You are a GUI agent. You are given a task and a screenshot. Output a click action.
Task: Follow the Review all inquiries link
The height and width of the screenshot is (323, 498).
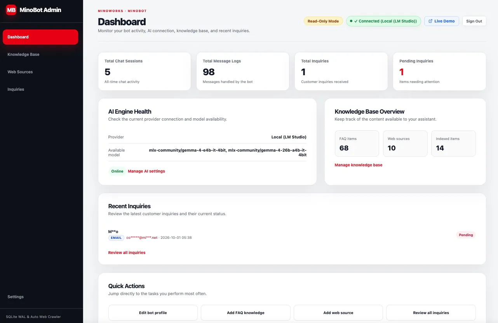[127, 252]
